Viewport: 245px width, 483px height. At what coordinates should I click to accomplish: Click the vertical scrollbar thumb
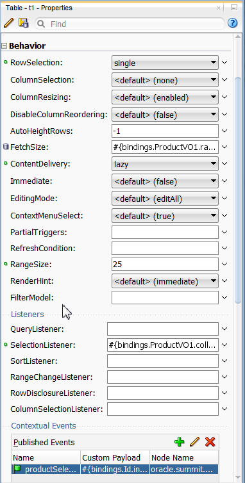pos(238,190)
